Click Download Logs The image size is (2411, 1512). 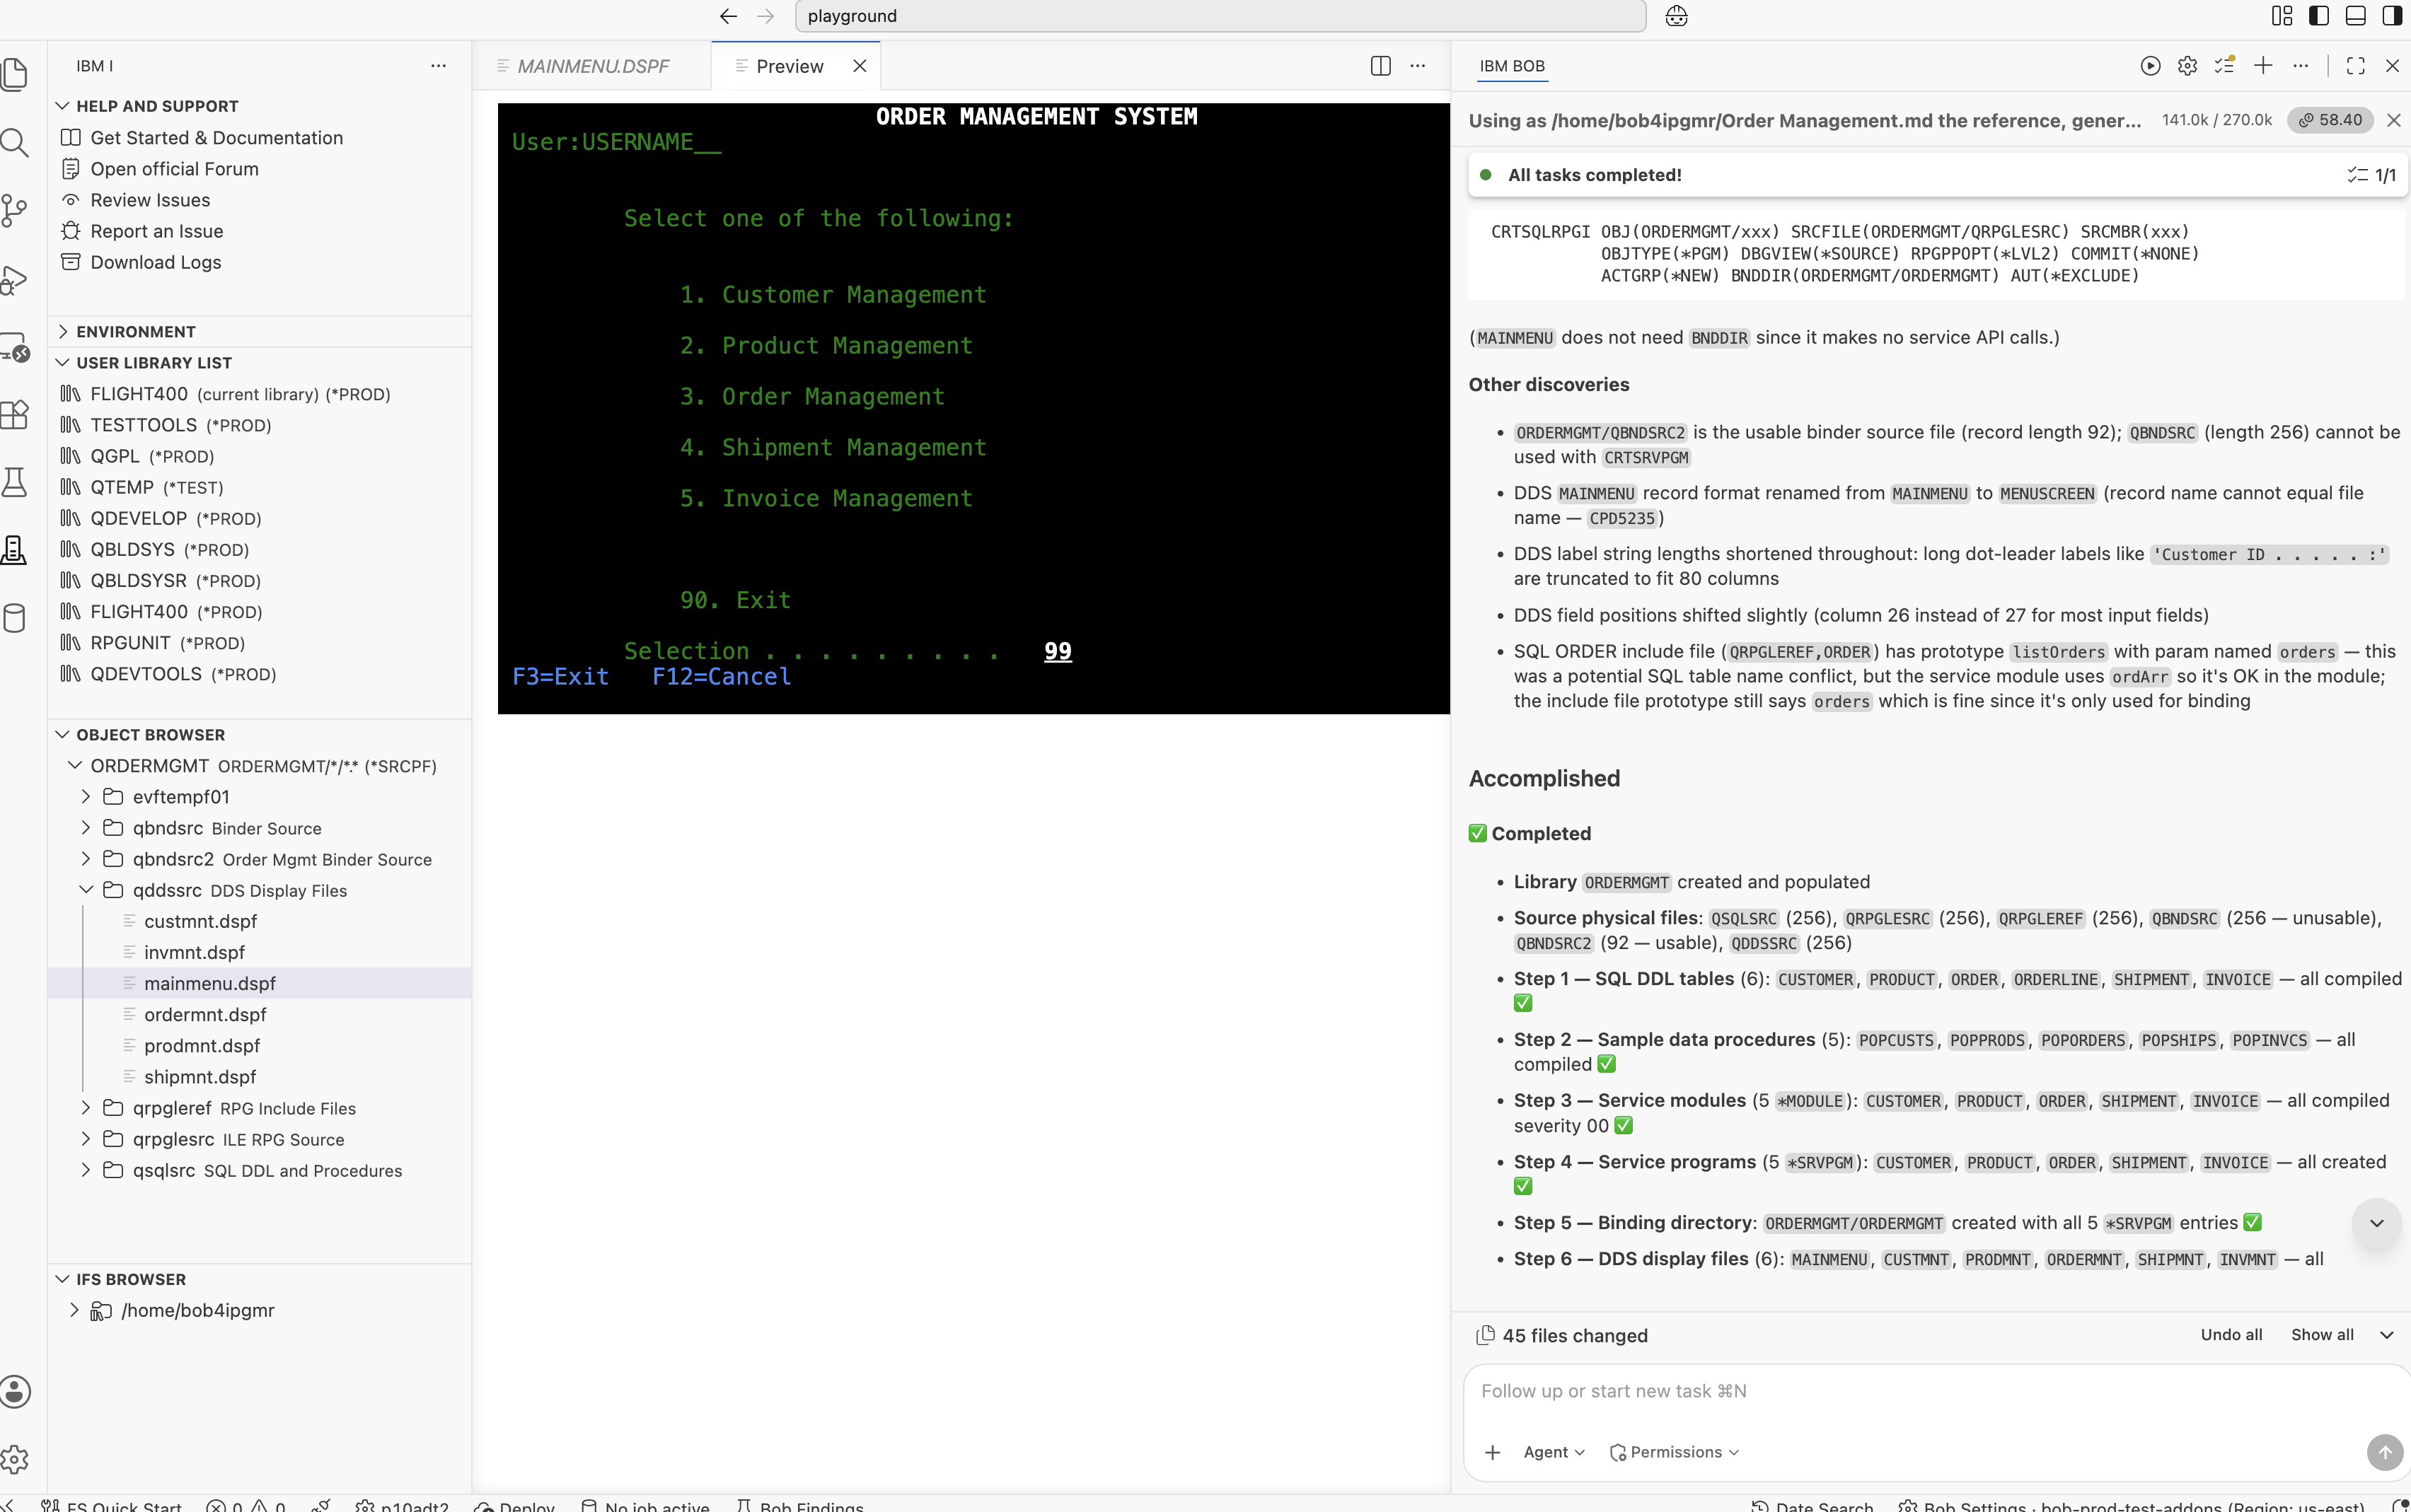click(155, 262)
